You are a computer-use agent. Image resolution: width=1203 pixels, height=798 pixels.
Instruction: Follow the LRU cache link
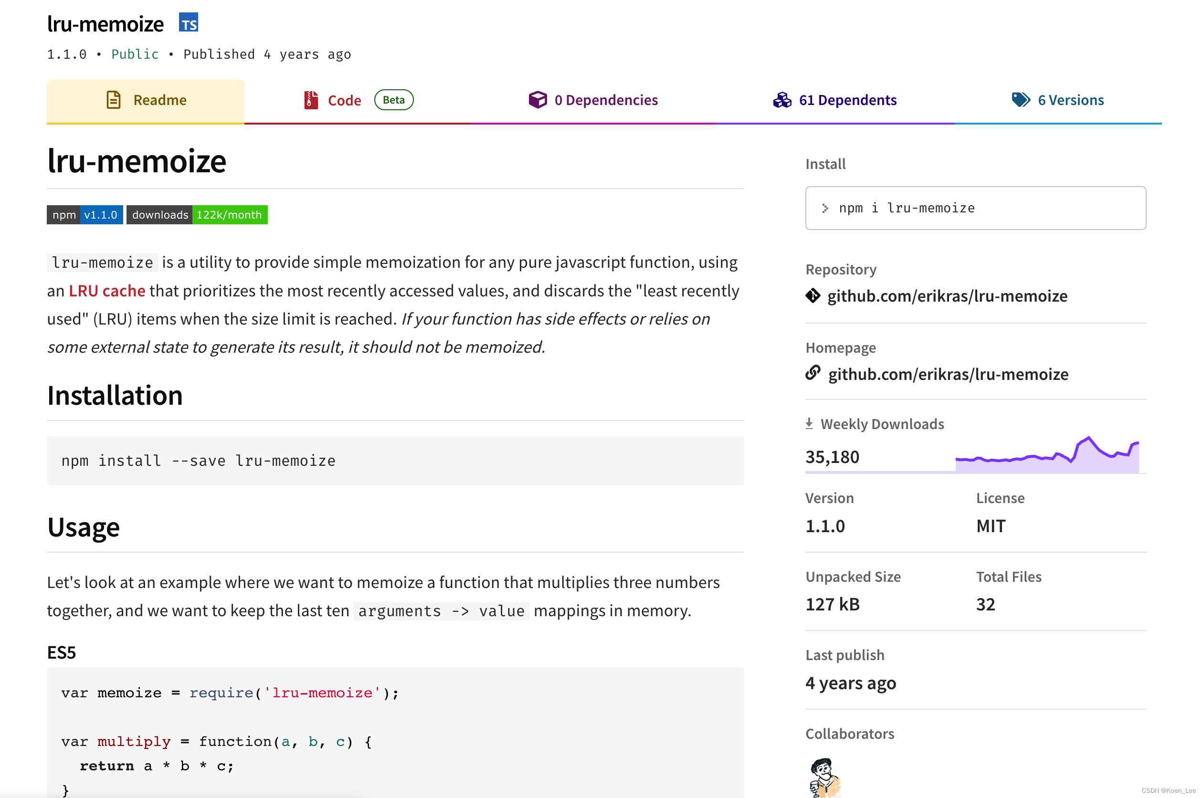click(107, 291)
